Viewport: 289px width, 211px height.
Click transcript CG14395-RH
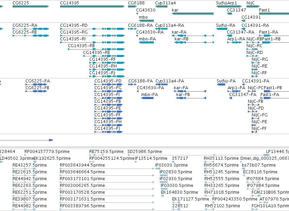103,66
